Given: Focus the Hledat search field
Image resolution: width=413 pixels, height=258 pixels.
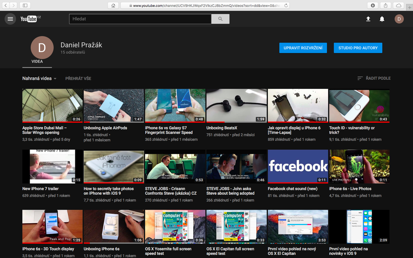Looking at the screenshot, I should click(x=140, y=19).
